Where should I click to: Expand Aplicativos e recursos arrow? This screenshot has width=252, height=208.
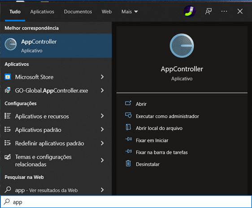[x=102, y=116]
